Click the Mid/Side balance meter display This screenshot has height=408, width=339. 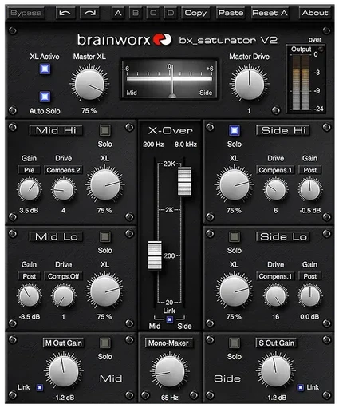169,79
